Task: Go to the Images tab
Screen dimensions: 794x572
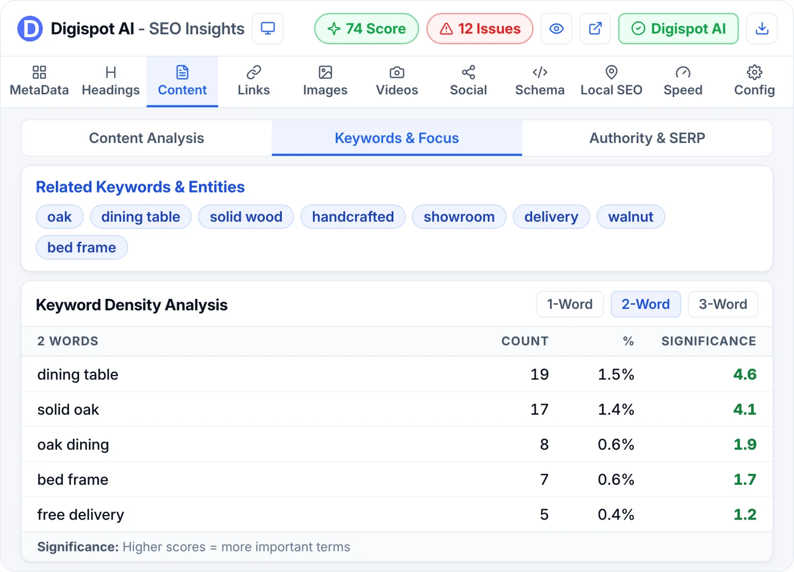Action: [x=325, y=82]
